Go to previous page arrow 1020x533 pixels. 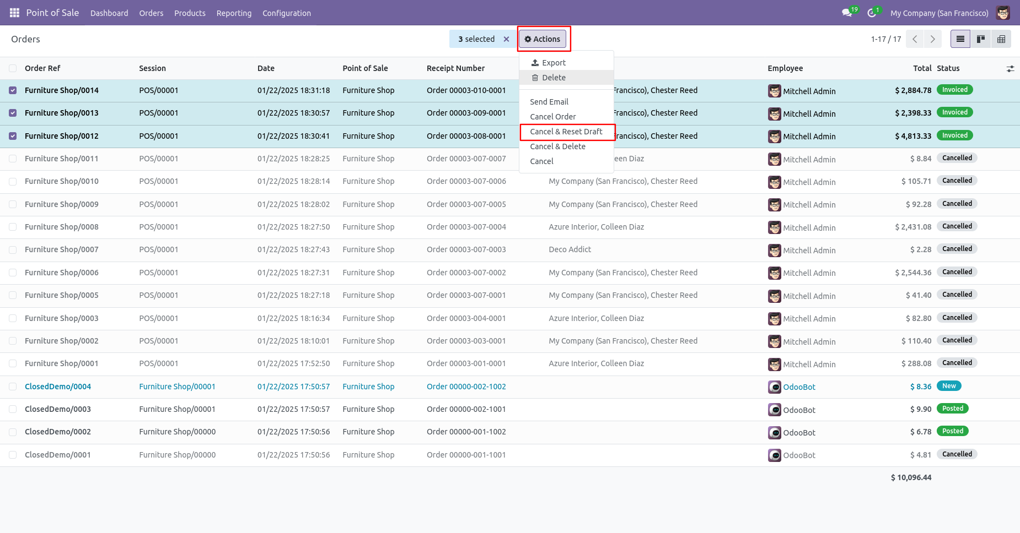(x=915, y=39)
